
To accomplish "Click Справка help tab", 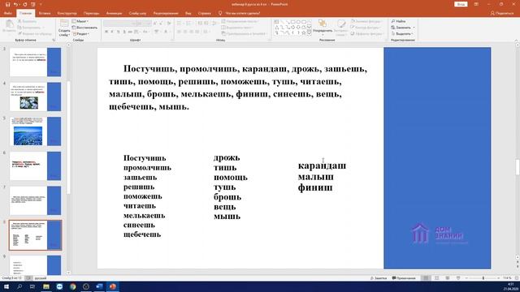I will (204, 13).
